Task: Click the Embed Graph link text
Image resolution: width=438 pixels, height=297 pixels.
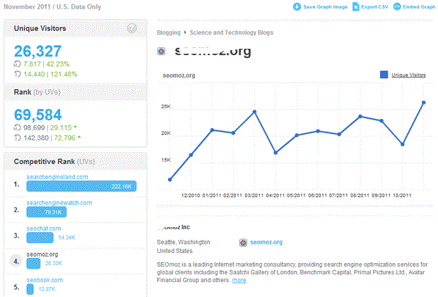Action: click(419, 6)
